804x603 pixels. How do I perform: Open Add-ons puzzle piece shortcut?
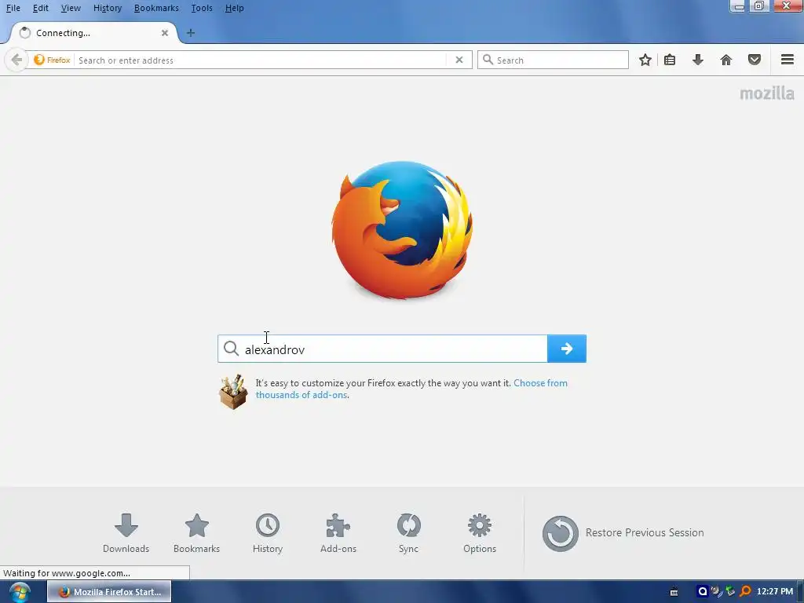tap(338, 533)
